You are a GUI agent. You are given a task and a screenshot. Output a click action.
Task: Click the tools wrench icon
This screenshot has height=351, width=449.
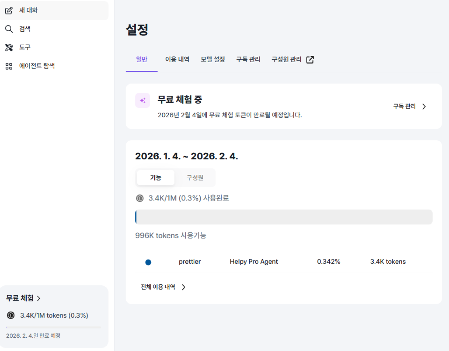tap(9, 47)
